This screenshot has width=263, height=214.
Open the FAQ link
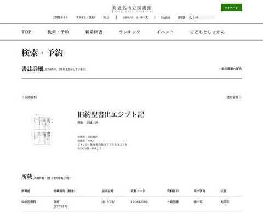106,18
